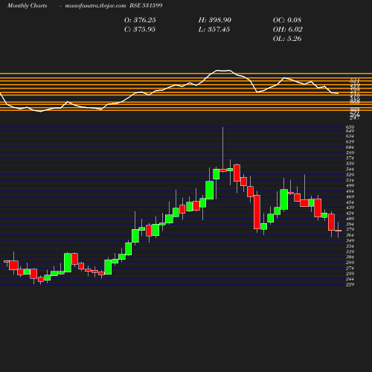372x372 pixels.
Task: Click the 334 price axis label
Action: (350, 246)
